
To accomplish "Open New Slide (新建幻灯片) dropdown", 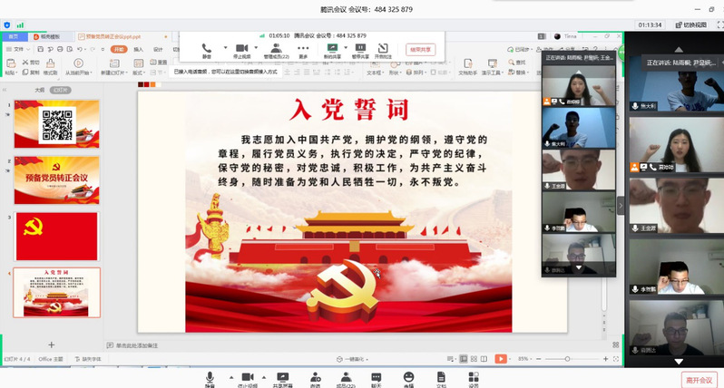I will tap(113, 67).
